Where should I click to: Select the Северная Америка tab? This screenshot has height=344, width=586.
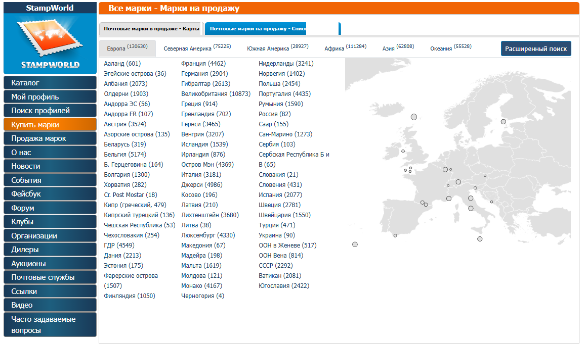pyautogui.click(x=197, y=48)
